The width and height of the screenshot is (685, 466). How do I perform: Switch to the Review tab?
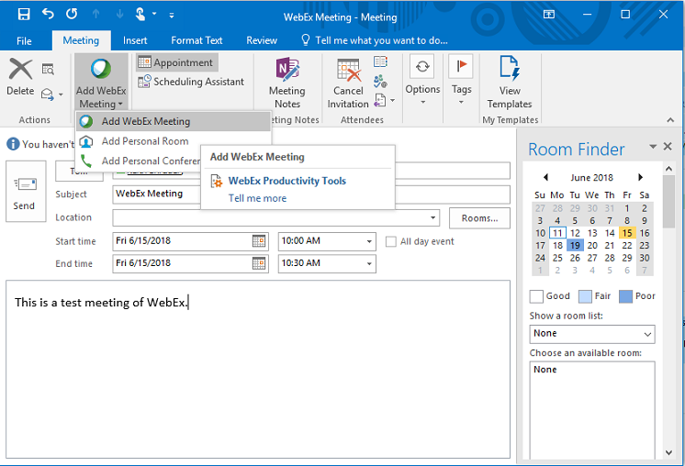[262, 40]
